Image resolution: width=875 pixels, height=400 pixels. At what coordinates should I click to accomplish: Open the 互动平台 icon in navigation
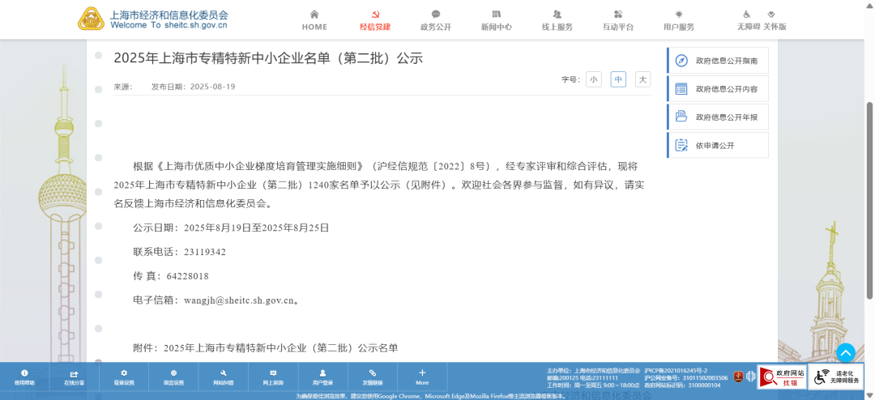(618, 15)
